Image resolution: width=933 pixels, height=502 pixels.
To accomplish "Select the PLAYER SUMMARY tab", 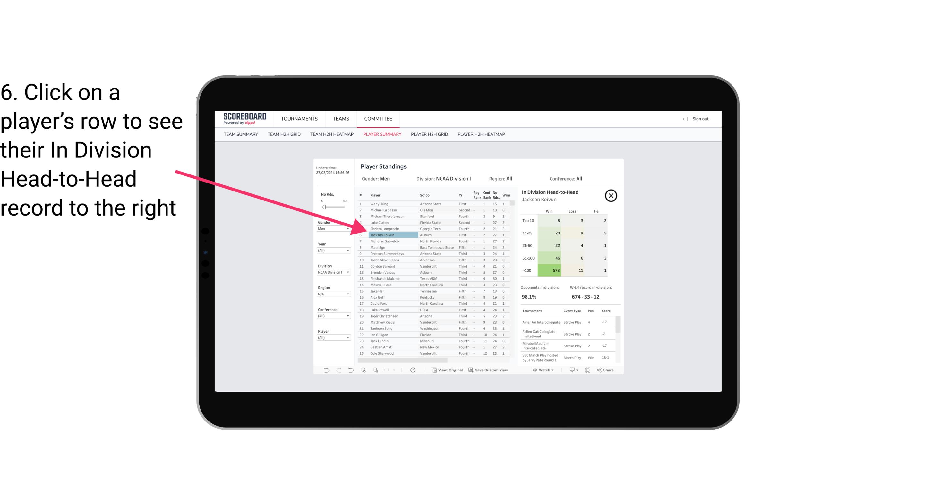I will (381, 133).
